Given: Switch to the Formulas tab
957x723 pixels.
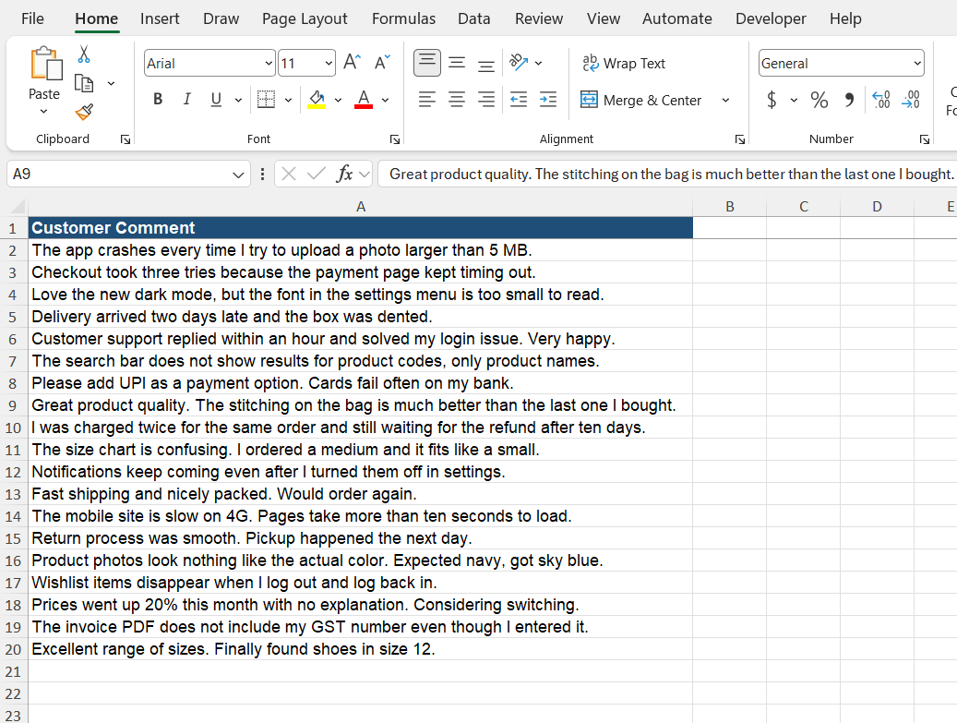Looking at the screenshot, I should [403, 19].
